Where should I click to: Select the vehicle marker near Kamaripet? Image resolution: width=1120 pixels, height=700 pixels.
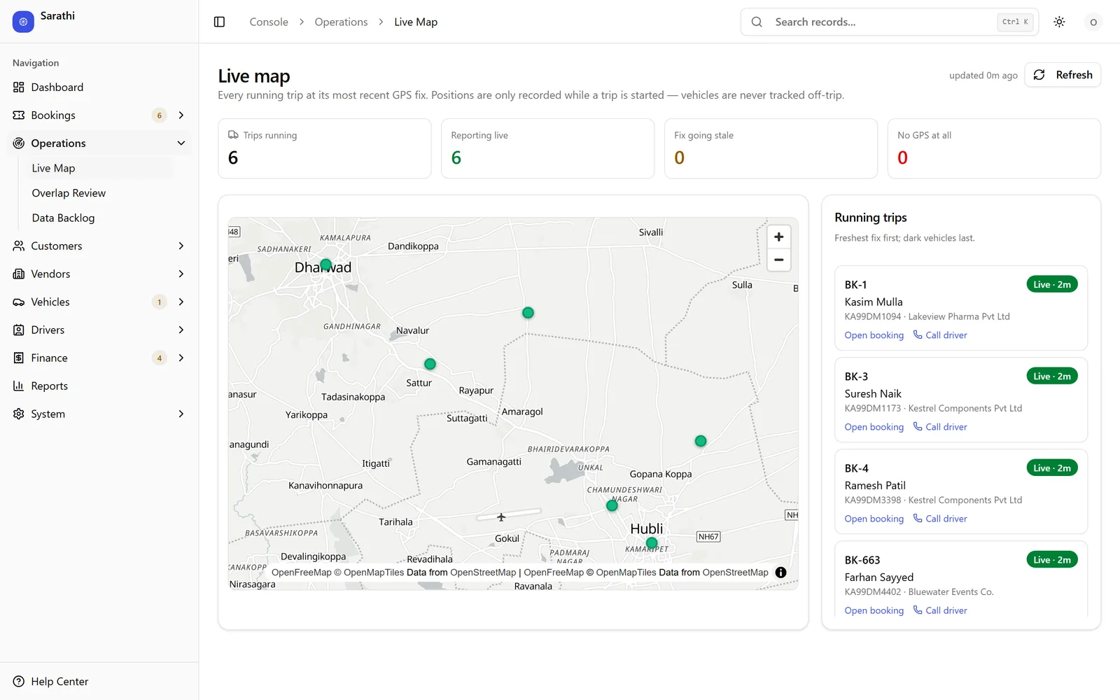click(652, 543)
